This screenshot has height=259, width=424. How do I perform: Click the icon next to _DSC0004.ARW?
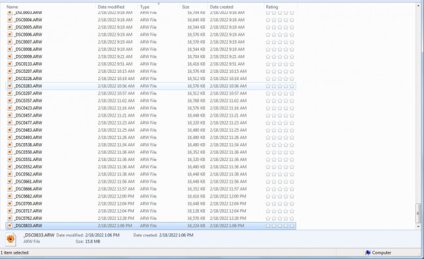click(10, 20)
